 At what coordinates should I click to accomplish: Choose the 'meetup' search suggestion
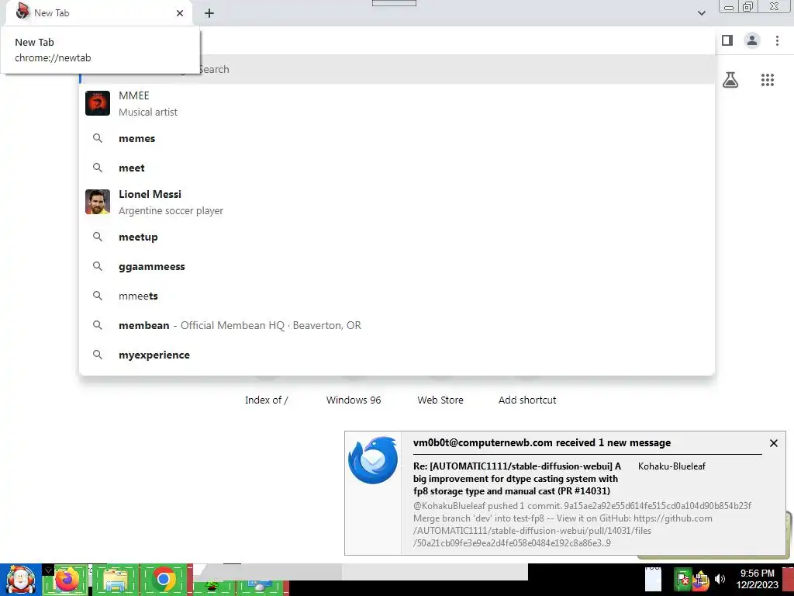point(397,237)
